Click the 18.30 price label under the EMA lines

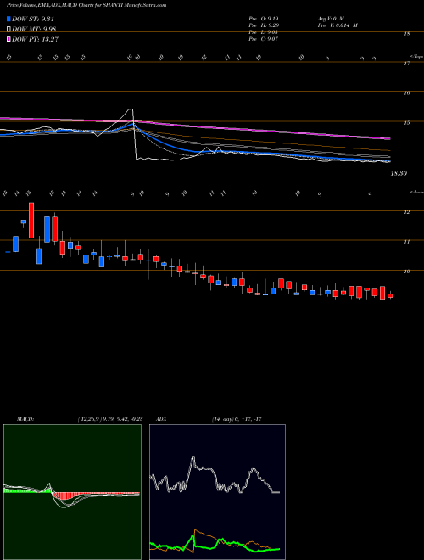tap(399, 174)
